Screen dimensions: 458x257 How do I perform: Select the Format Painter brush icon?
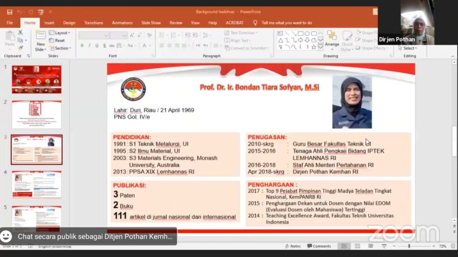click(x=20, y=48)
